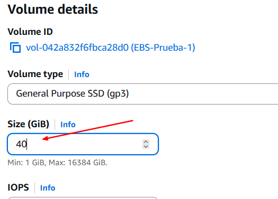278x199 pixels.
Task: Increase size with the up stepper arrow
Action: (x=146, y=142)
